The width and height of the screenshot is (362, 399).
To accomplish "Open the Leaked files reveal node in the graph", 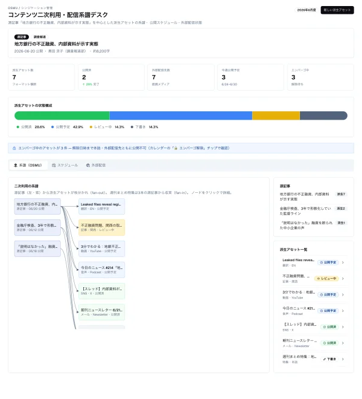I will coord(101,206).
